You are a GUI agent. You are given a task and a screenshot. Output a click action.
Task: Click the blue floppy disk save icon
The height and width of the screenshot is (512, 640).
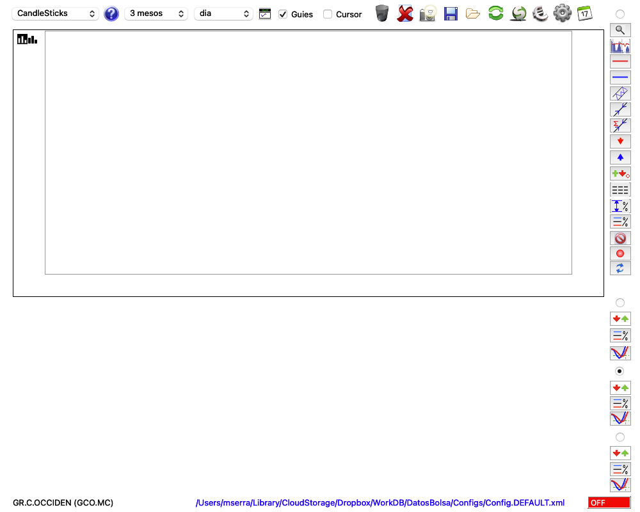point(451,14)
